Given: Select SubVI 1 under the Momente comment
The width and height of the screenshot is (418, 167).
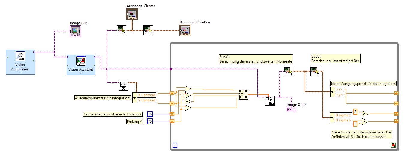Looking at the screenshot, I should click(x=288, y=72).
